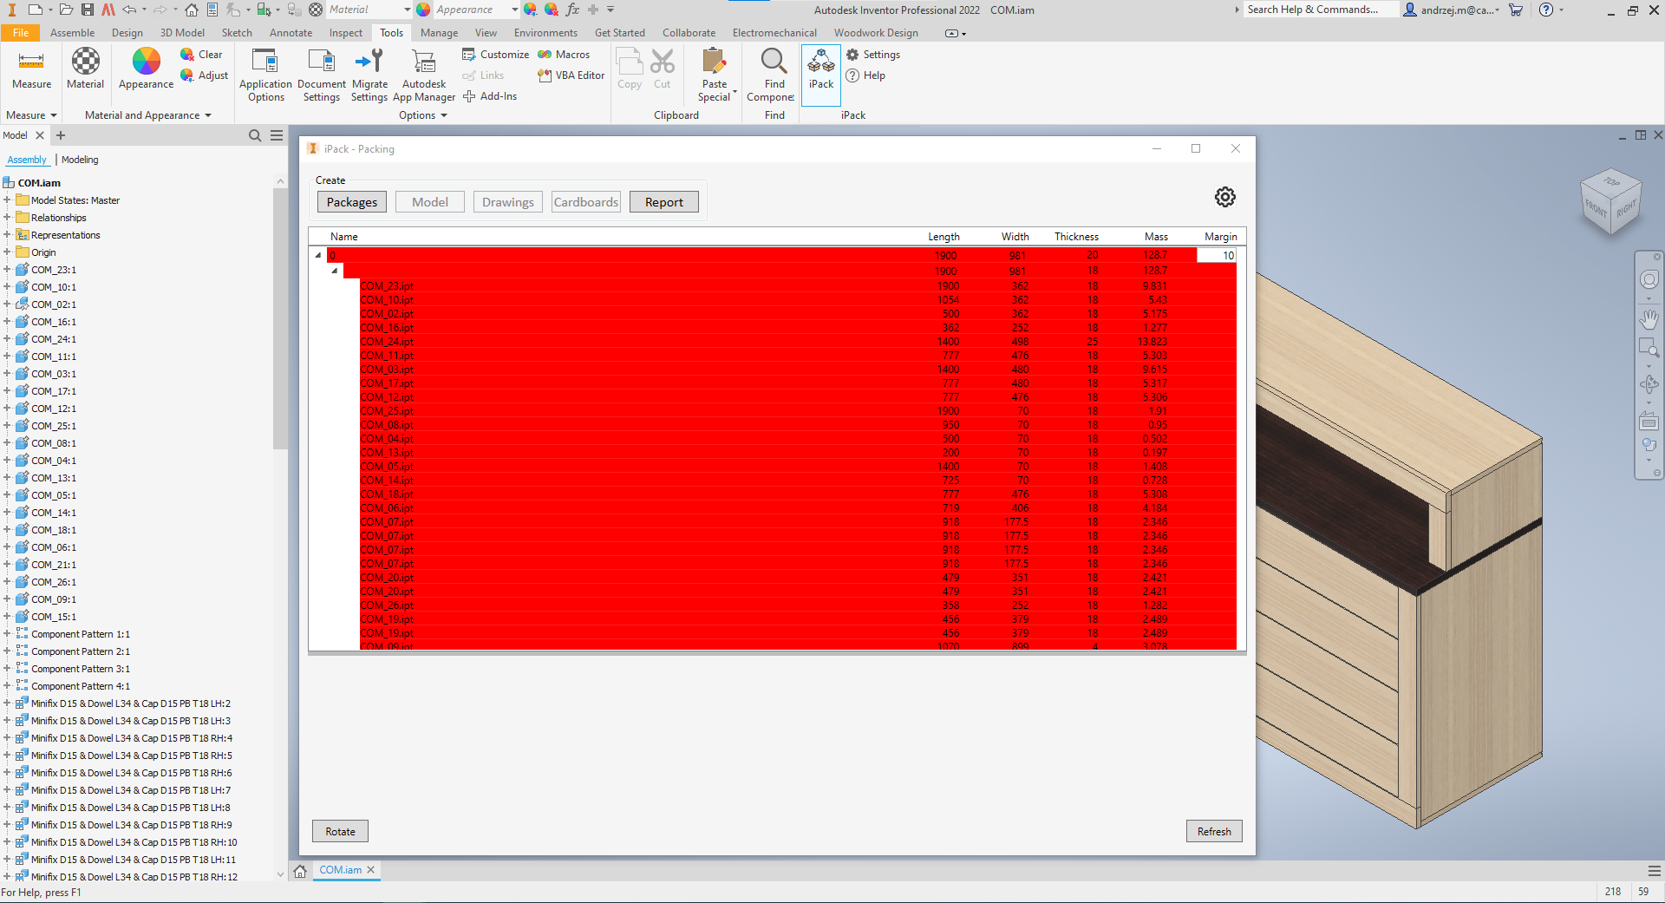Open the VBA Editor
Image resolution: width=1665 pixels, height=903 pixels.
click(x=571, y=75)
